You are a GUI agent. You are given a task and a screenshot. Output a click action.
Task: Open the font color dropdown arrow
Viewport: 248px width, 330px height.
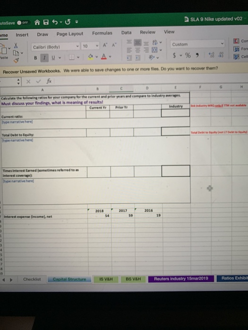pyautogui.click(x=110, y=57)
